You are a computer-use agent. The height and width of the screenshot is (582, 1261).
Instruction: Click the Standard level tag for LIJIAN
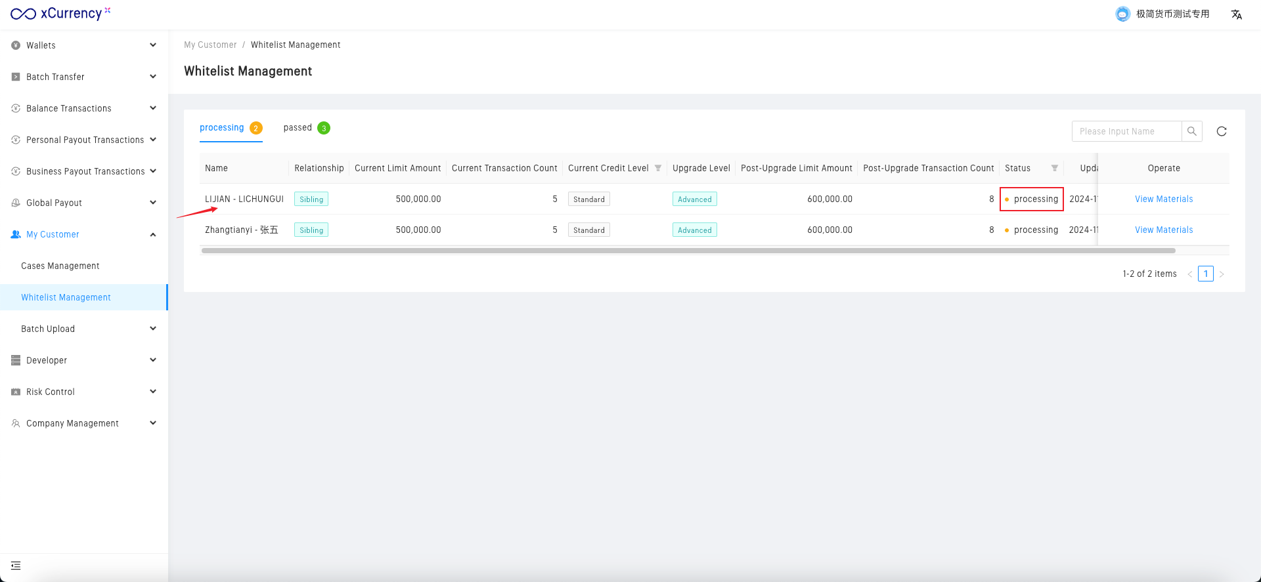tap(589, 199)
